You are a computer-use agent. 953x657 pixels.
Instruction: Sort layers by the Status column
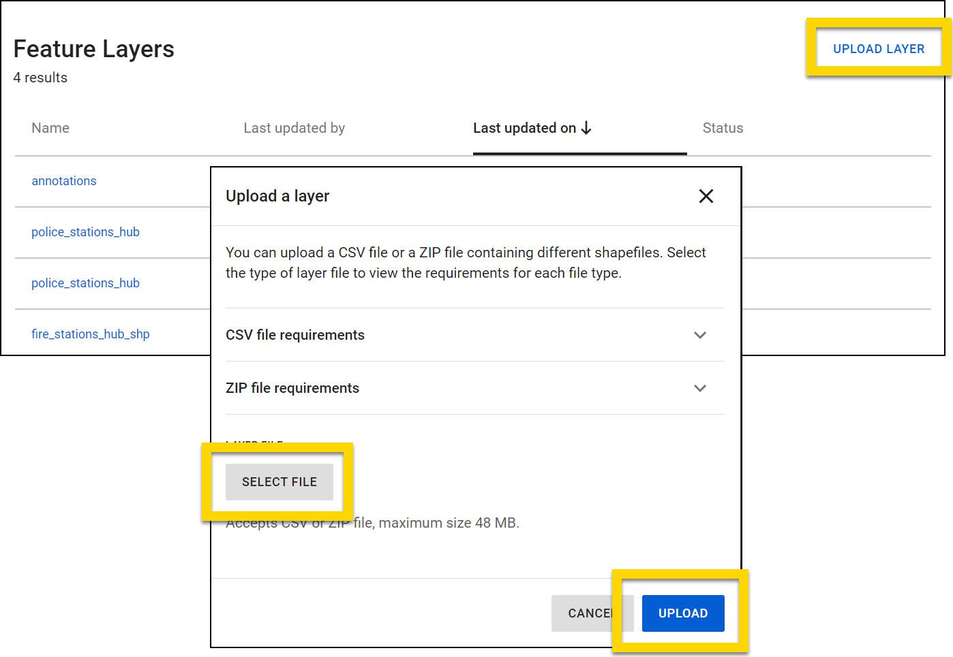pos(723,128)
